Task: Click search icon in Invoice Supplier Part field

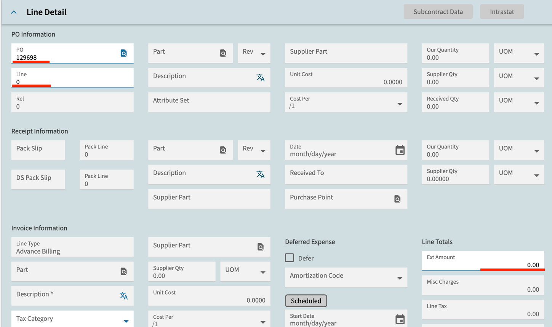Action: pos(261,247)
